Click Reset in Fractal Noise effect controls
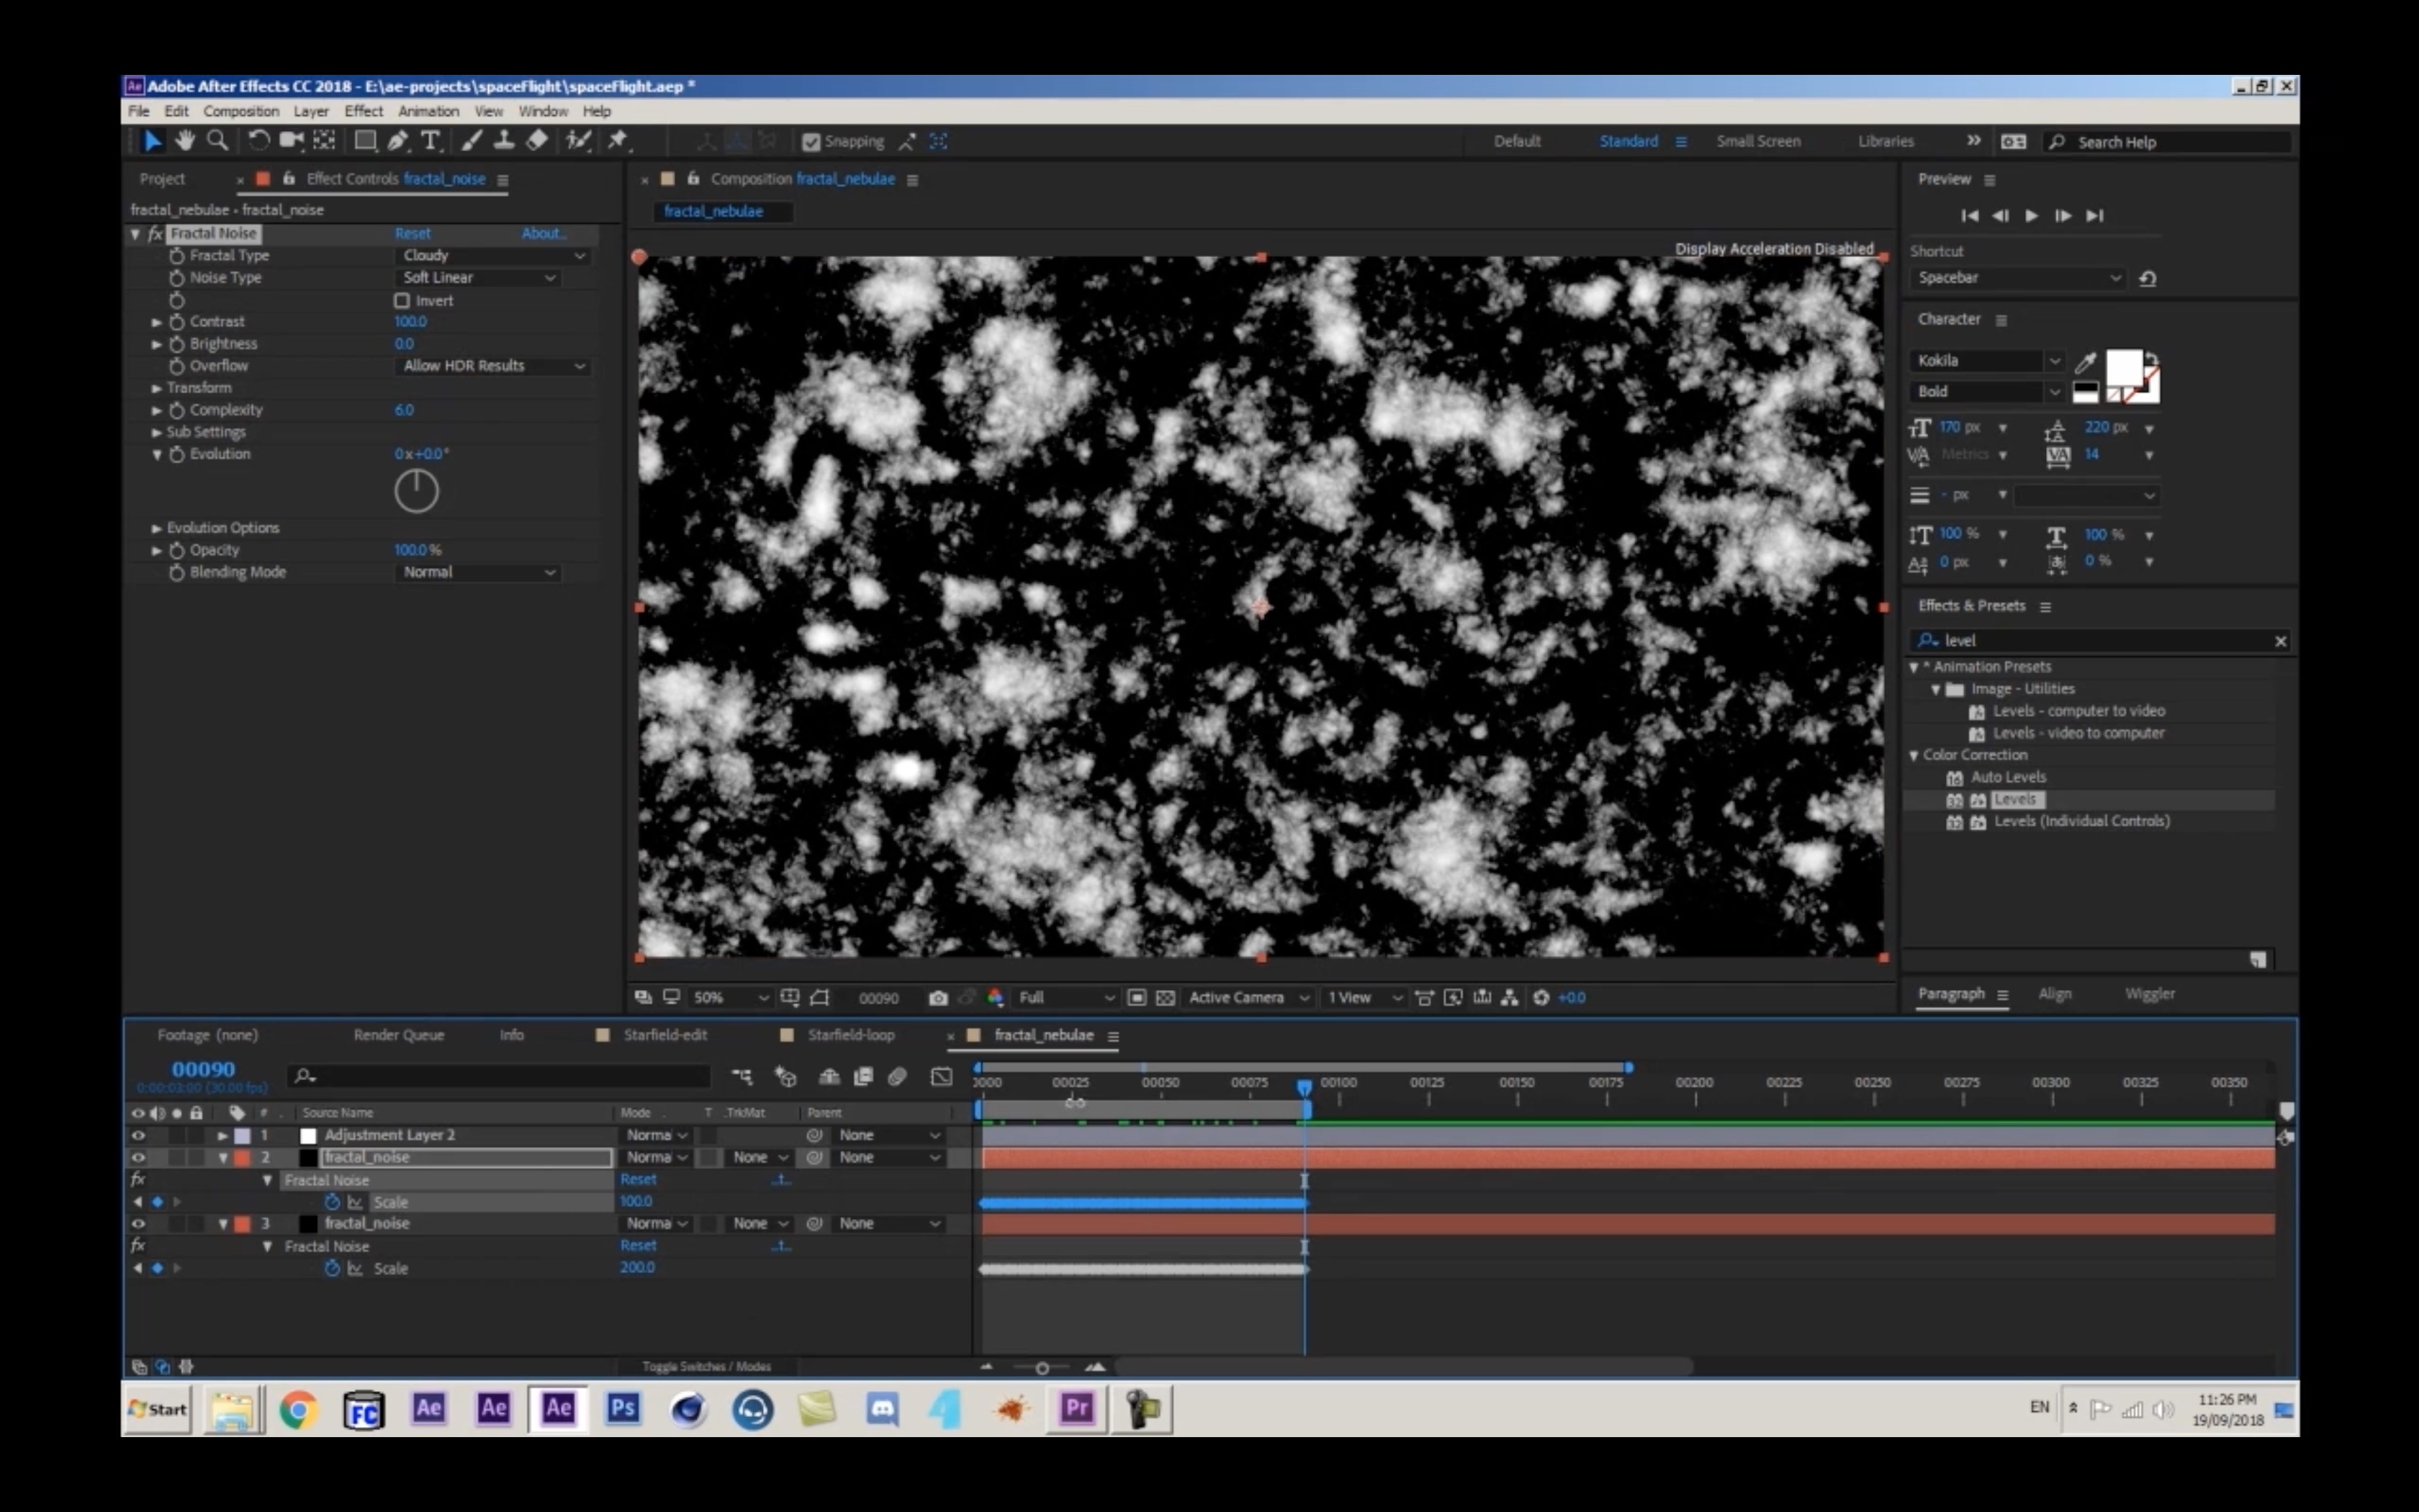Image resolution: width=2419 pixels, height=1512 pixels. click(413, 233)
